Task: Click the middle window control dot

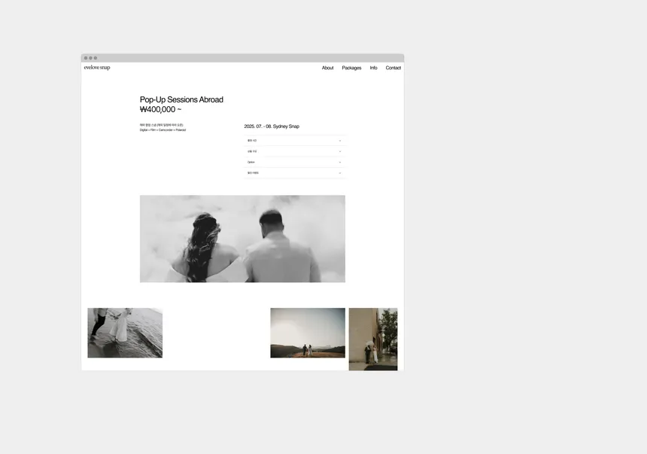Action: [x=90, y=58]
